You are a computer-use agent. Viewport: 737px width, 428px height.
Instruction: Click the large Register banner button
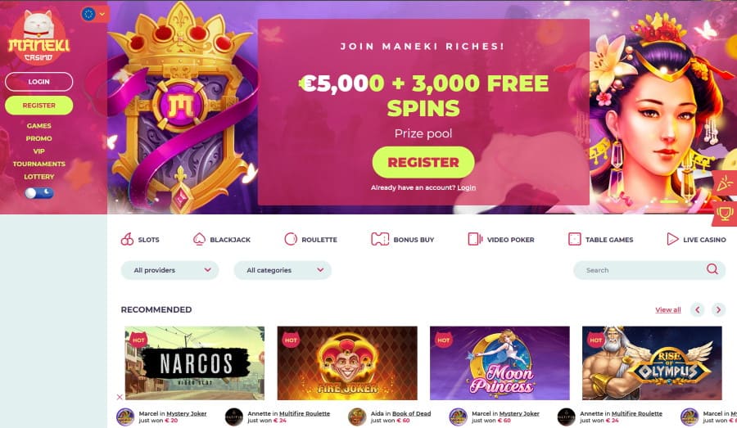click(423, 162)
